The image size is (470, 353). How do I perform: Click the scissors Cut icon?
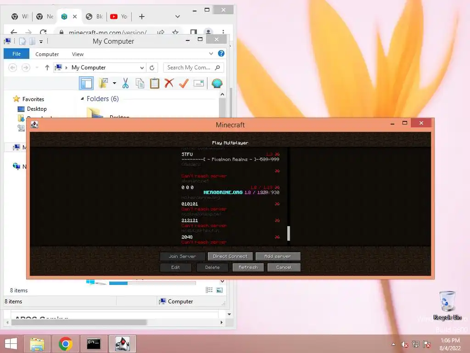(x=125, y=83)
